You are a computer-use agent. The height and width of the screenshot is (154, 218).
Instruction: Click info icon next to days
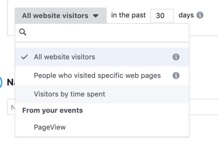click(200, 15)
